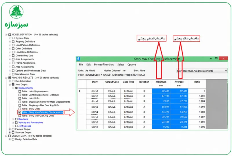Close the Story Max Over Avg Displacements window
The height and width of the screenshot is (156, 232).
click(223, 58)
